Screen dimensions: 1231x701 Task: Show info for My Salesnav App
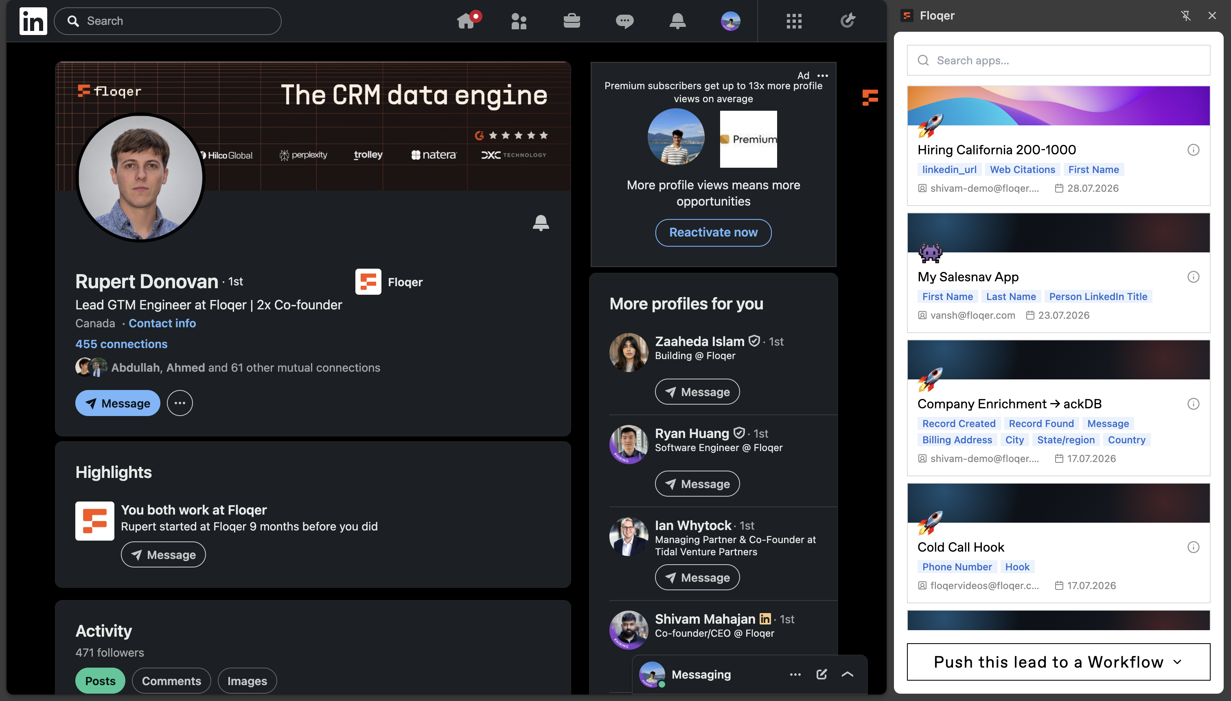[x=1193, y=277]
